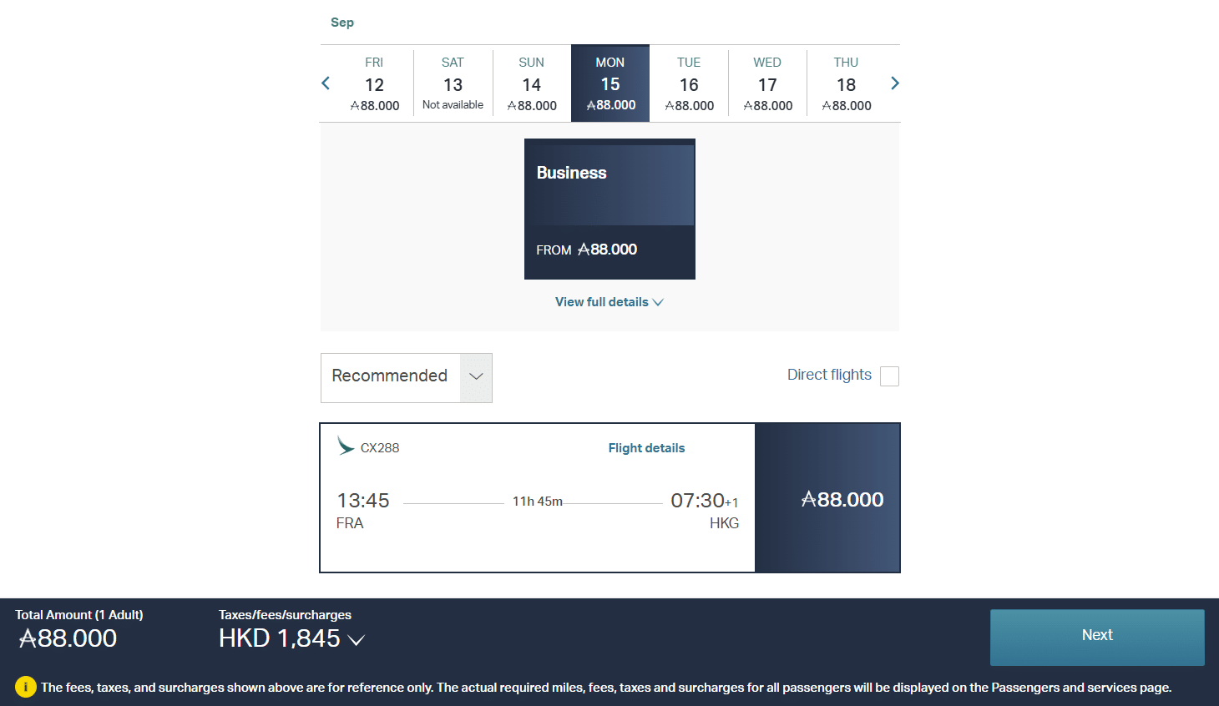1219x706 pixels.
Task: Click the previous dates arrow
Action: [x=325, y=83]
